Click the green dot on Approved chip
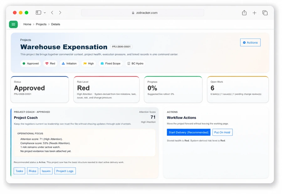Screen dimensions: 282x194 (24, 64)
